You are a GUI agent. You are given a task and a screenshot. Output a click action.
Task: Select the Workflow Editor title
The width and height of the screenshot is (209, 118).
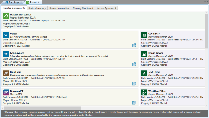coord(157,91)
